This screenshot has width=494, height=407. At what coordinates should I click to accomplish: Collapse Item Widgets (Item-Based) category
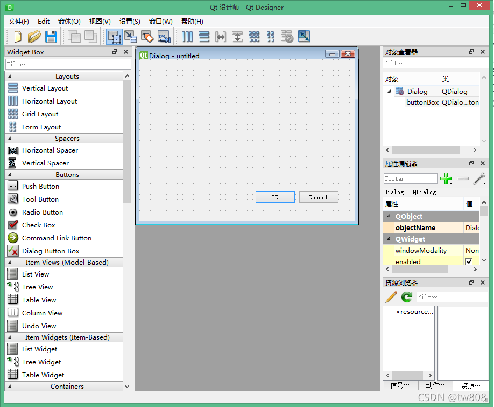coord(10,337)
